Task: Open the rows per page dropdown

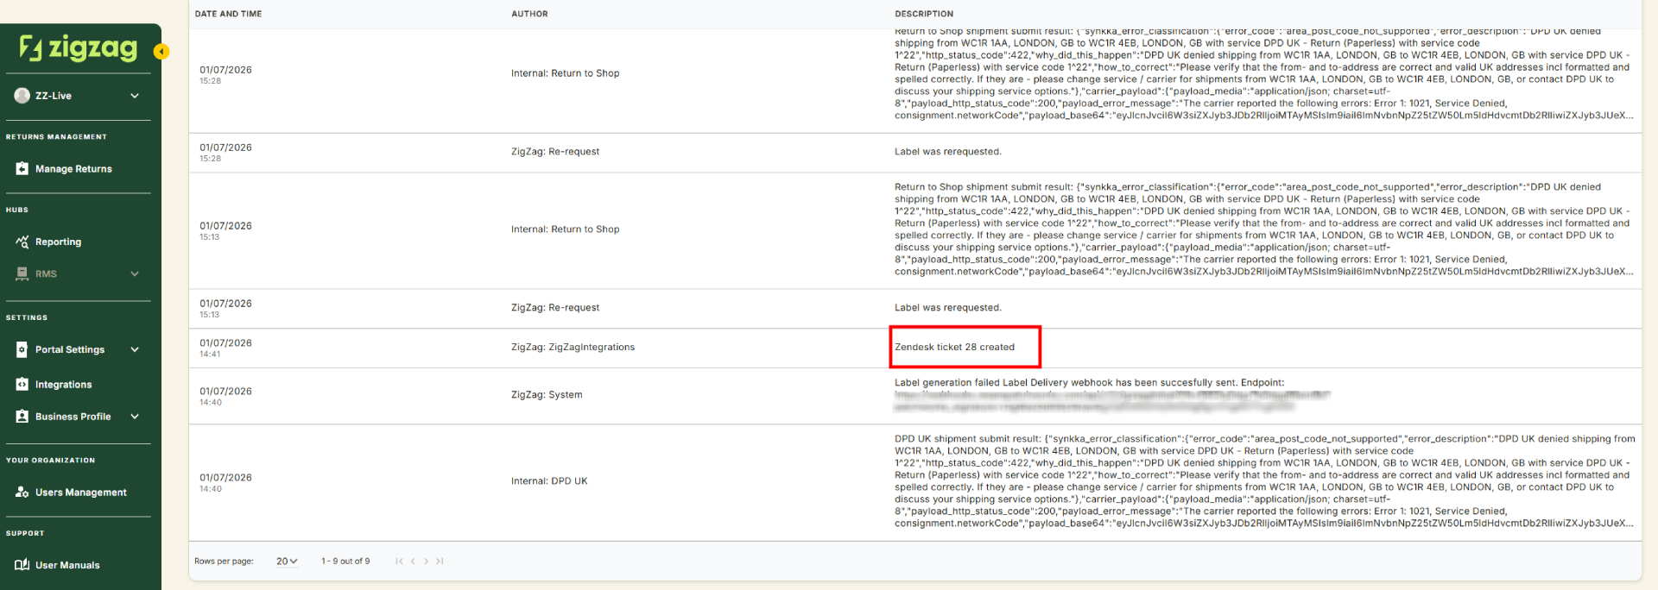Action: [287, 561]
